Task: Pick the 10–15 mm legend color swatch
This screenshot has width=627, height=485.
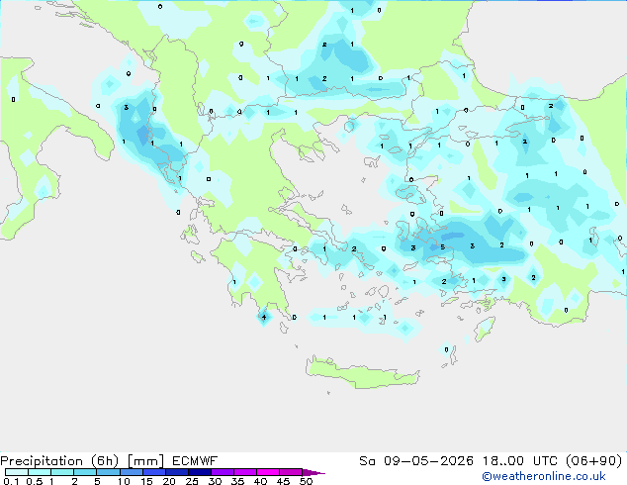Action: [131, 472]
